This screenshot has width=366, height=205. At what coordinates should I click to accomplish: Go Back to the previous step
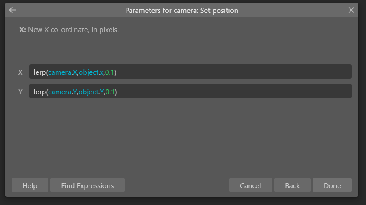pos(292,185)
